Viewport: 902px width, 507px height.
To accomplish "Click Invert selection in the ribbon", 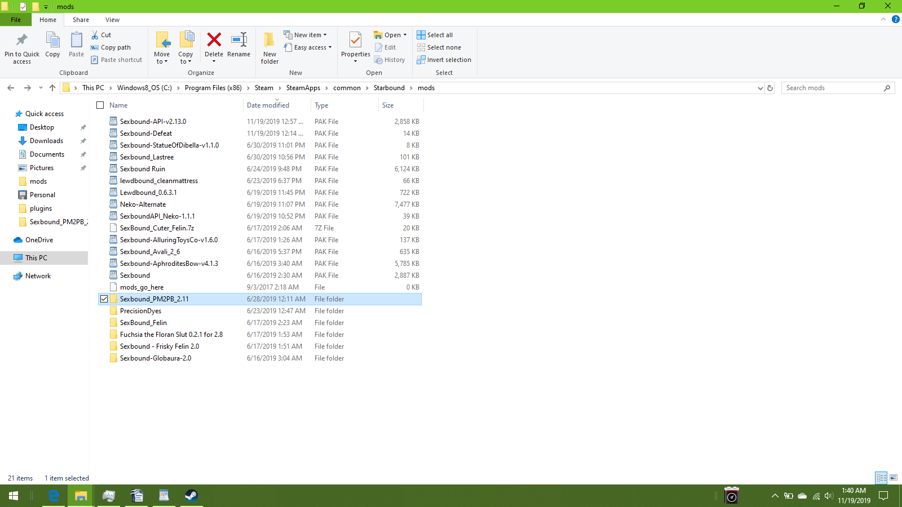I will pos(444,60).
